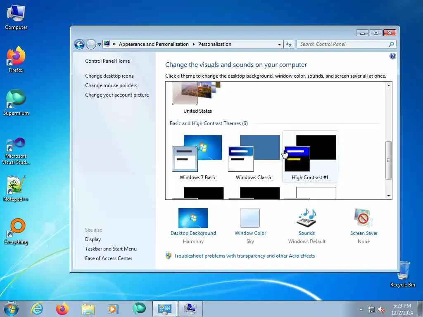This screenshot has width=423, height=317.
Task: Expand breadcrumb overflow chevrons
Action: point(114,44)
